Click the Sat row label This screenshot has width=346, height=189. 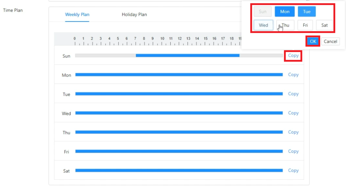[x=66, y=171]
